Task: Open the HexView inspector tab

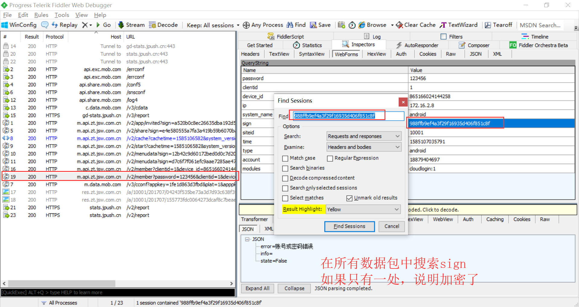Action: (376, 54)
